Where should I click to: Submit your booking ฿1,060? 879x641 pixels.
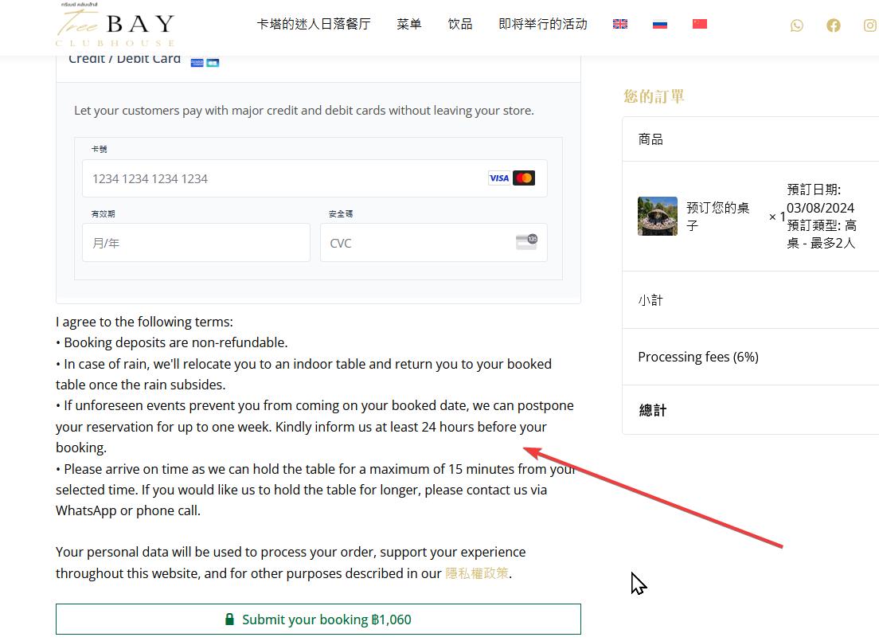(318, 620)
